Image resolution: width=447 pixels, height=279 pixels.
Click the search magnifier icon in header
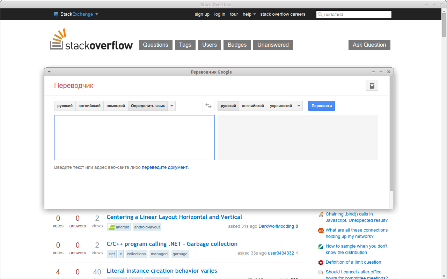[x=320, y=14]
